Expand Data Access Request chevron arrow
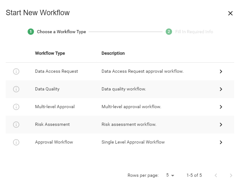 (x=221, y=71)
